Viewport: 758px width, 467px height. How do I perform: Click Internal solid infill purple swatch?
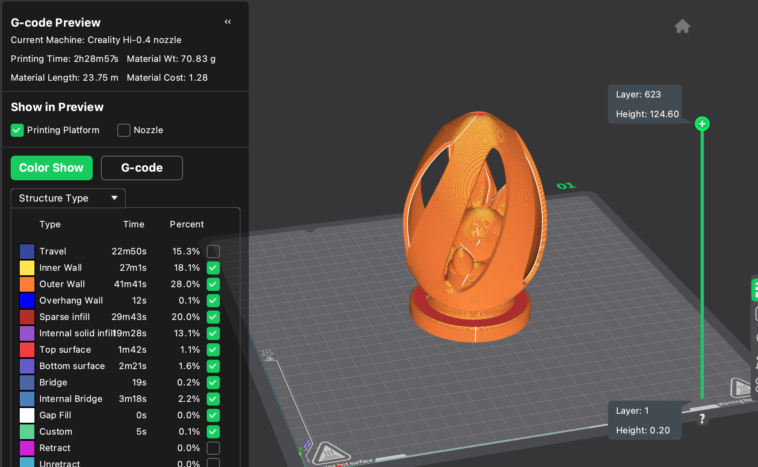click(27, 333)
